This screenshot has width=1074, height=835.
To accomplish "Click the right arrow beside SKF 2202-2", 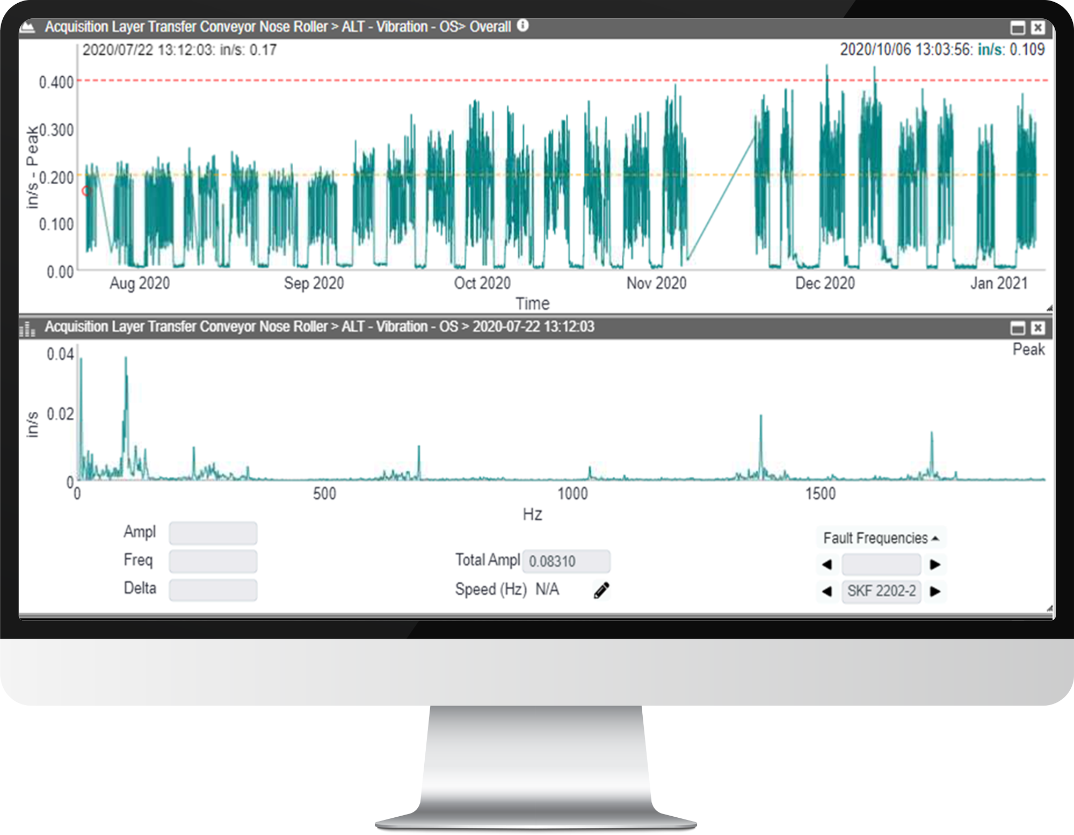I will (x=936, y=592).
